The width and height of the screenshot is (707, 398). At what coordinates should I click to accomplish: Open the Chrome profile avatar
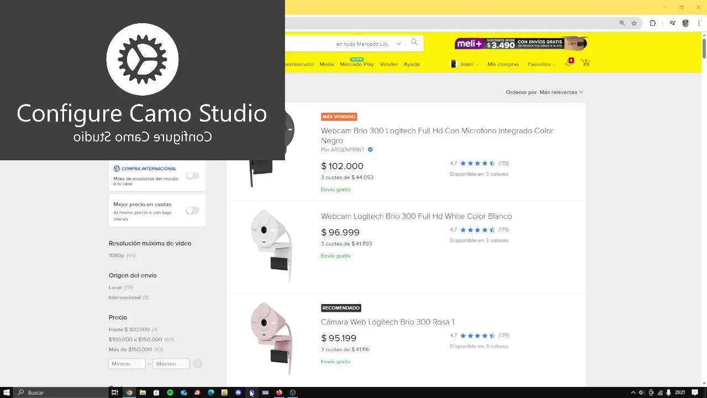pos(685,23)
